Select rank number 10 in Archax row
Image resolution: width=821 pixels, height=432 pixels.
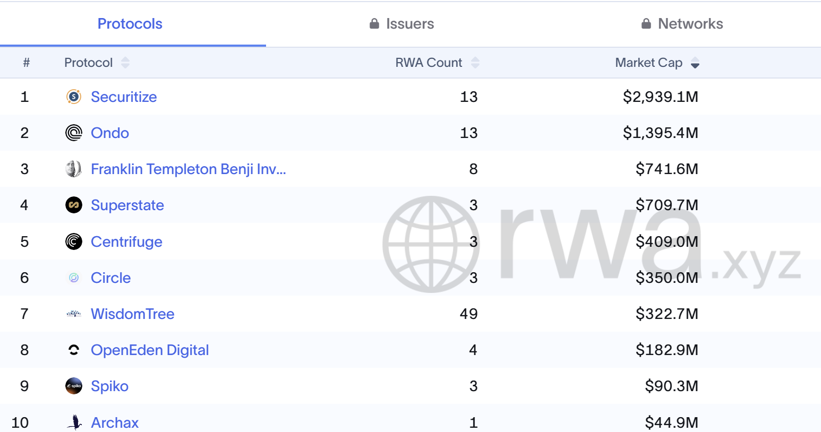[x=20, y=422]
